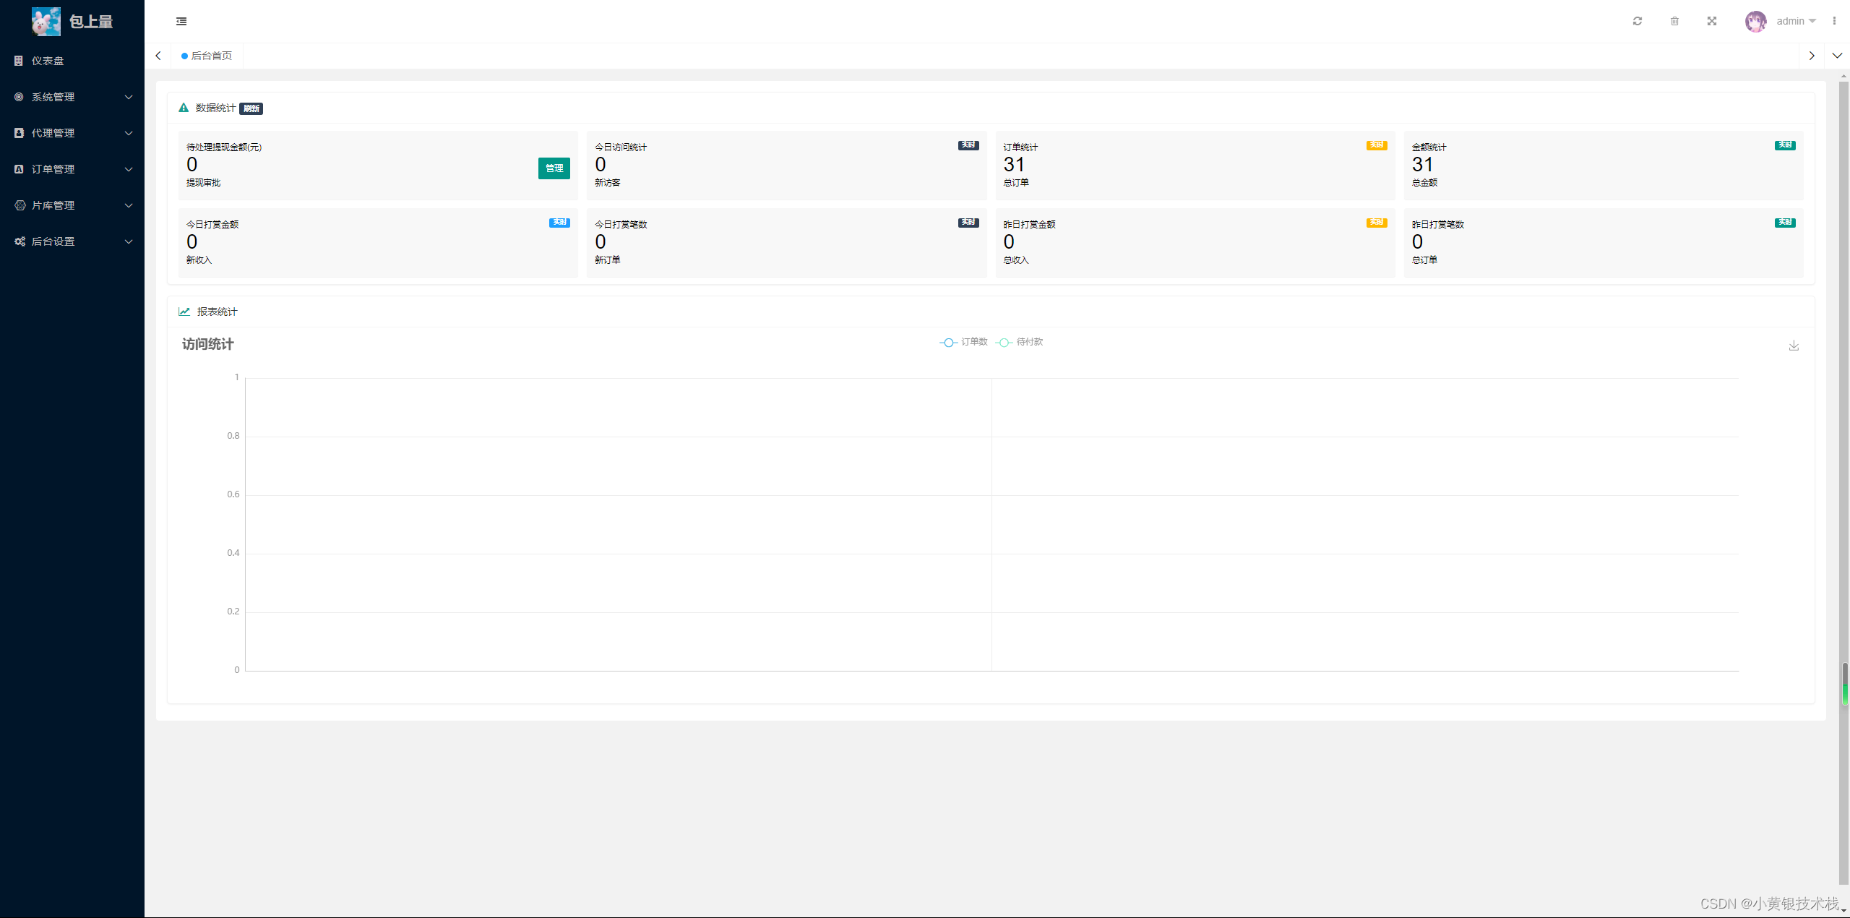Click the green 管理 button
This screenshot has width=1850, height=918.
click(554, 168)
